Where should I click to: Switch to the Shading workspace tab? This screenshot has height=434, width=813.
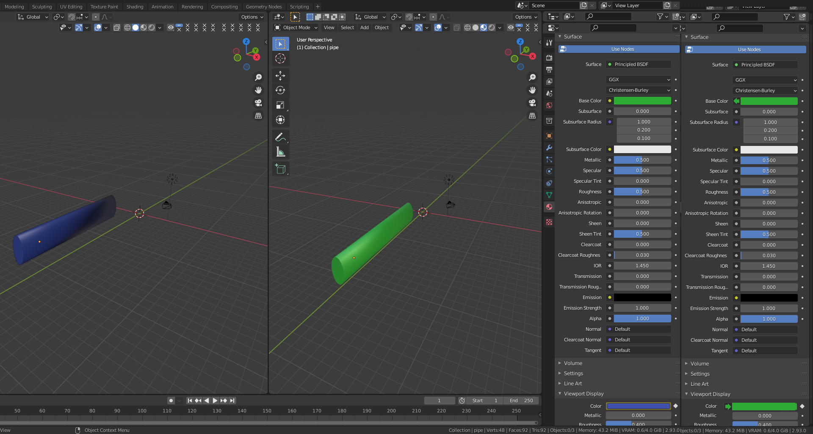click(135, 7)
